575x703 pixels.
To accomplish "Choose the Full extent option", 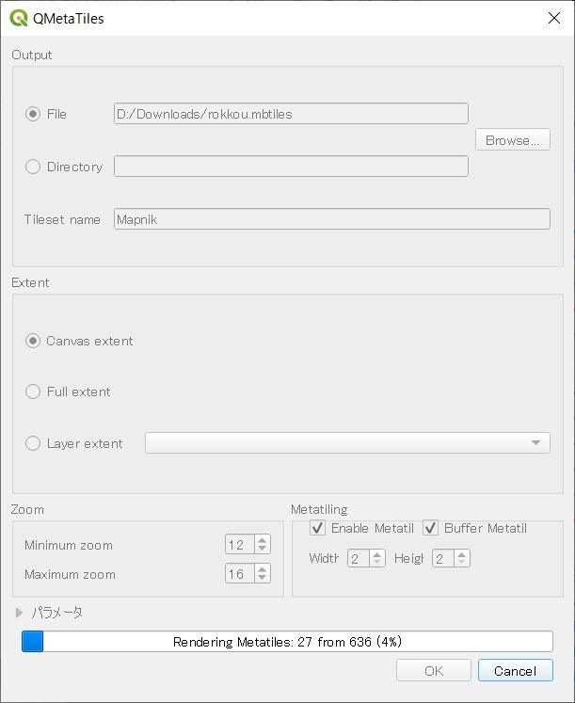I will point(34,391).
